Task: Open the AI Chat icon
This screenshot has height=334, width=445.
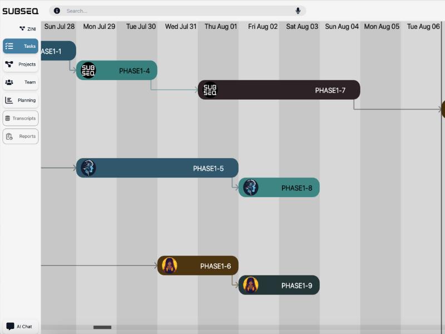Action: [10, 326]
